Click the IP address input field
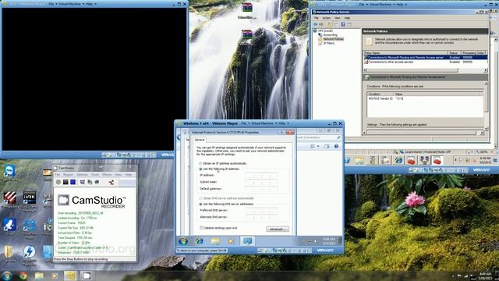Image resolution: width=499 pixels, height=281 pixels. [262, 176]
